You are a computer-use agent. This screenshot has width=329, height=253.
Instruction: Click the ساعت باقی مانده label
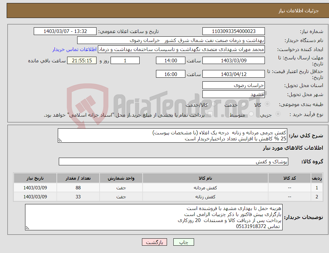47,61
